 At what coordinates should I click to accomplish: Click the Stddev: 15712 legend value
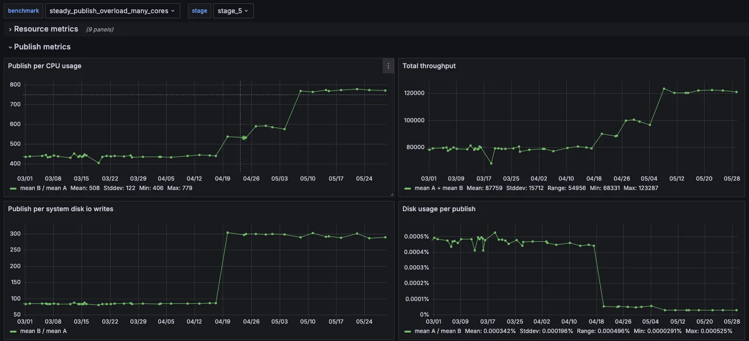tap(525, 188)
